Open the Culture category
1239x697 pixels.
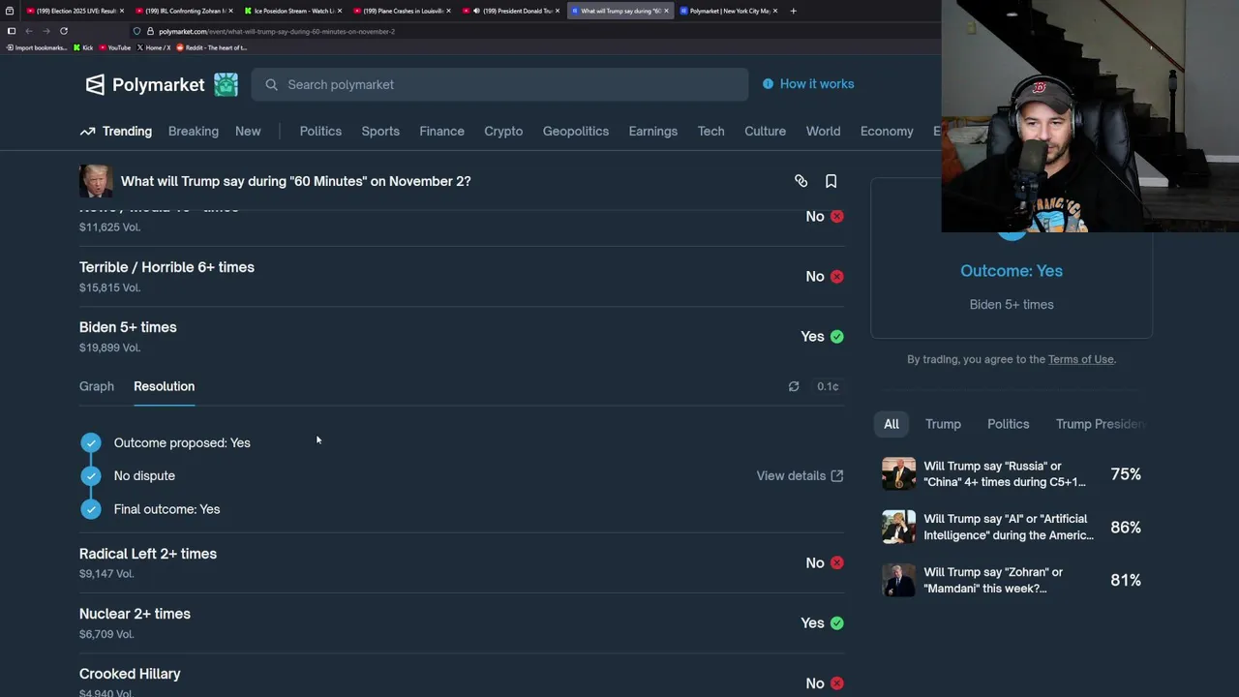click(x=765, y=131)
